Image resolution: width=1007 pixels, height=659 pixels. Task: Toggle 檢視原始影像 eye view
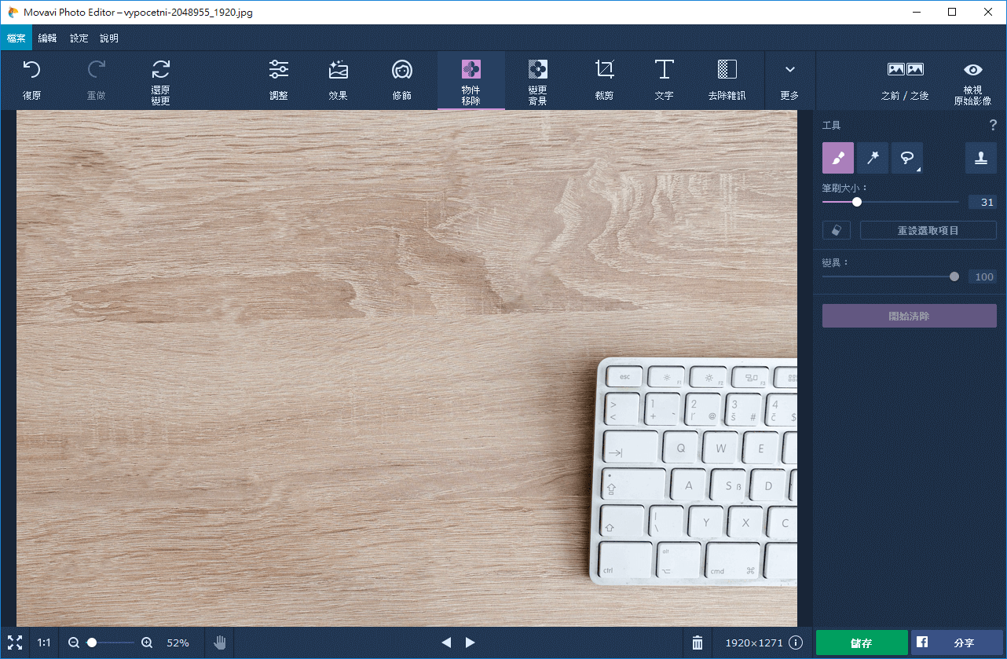(972, 80)
